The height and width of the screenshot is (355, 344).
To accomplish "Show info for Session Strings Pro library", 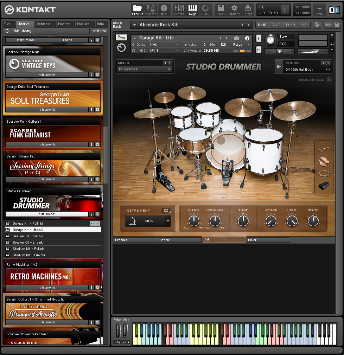I will pos(91,179).
